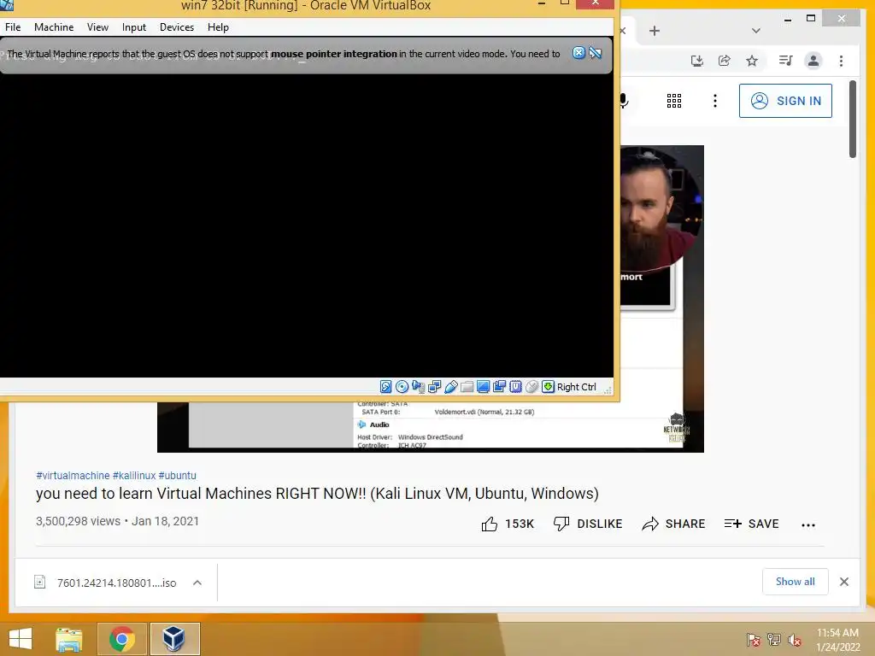Viewport: 875px width, 656px height.
Task: Close the Chrome downloads bar
Action: click(843, 582)
